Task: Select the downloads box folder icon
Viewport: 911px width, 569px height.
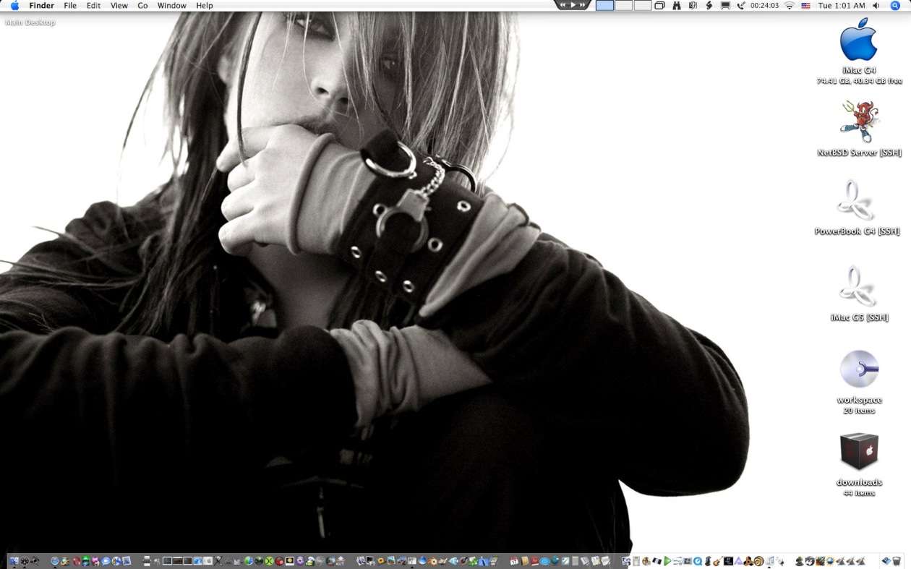Action: click(859, 452)
